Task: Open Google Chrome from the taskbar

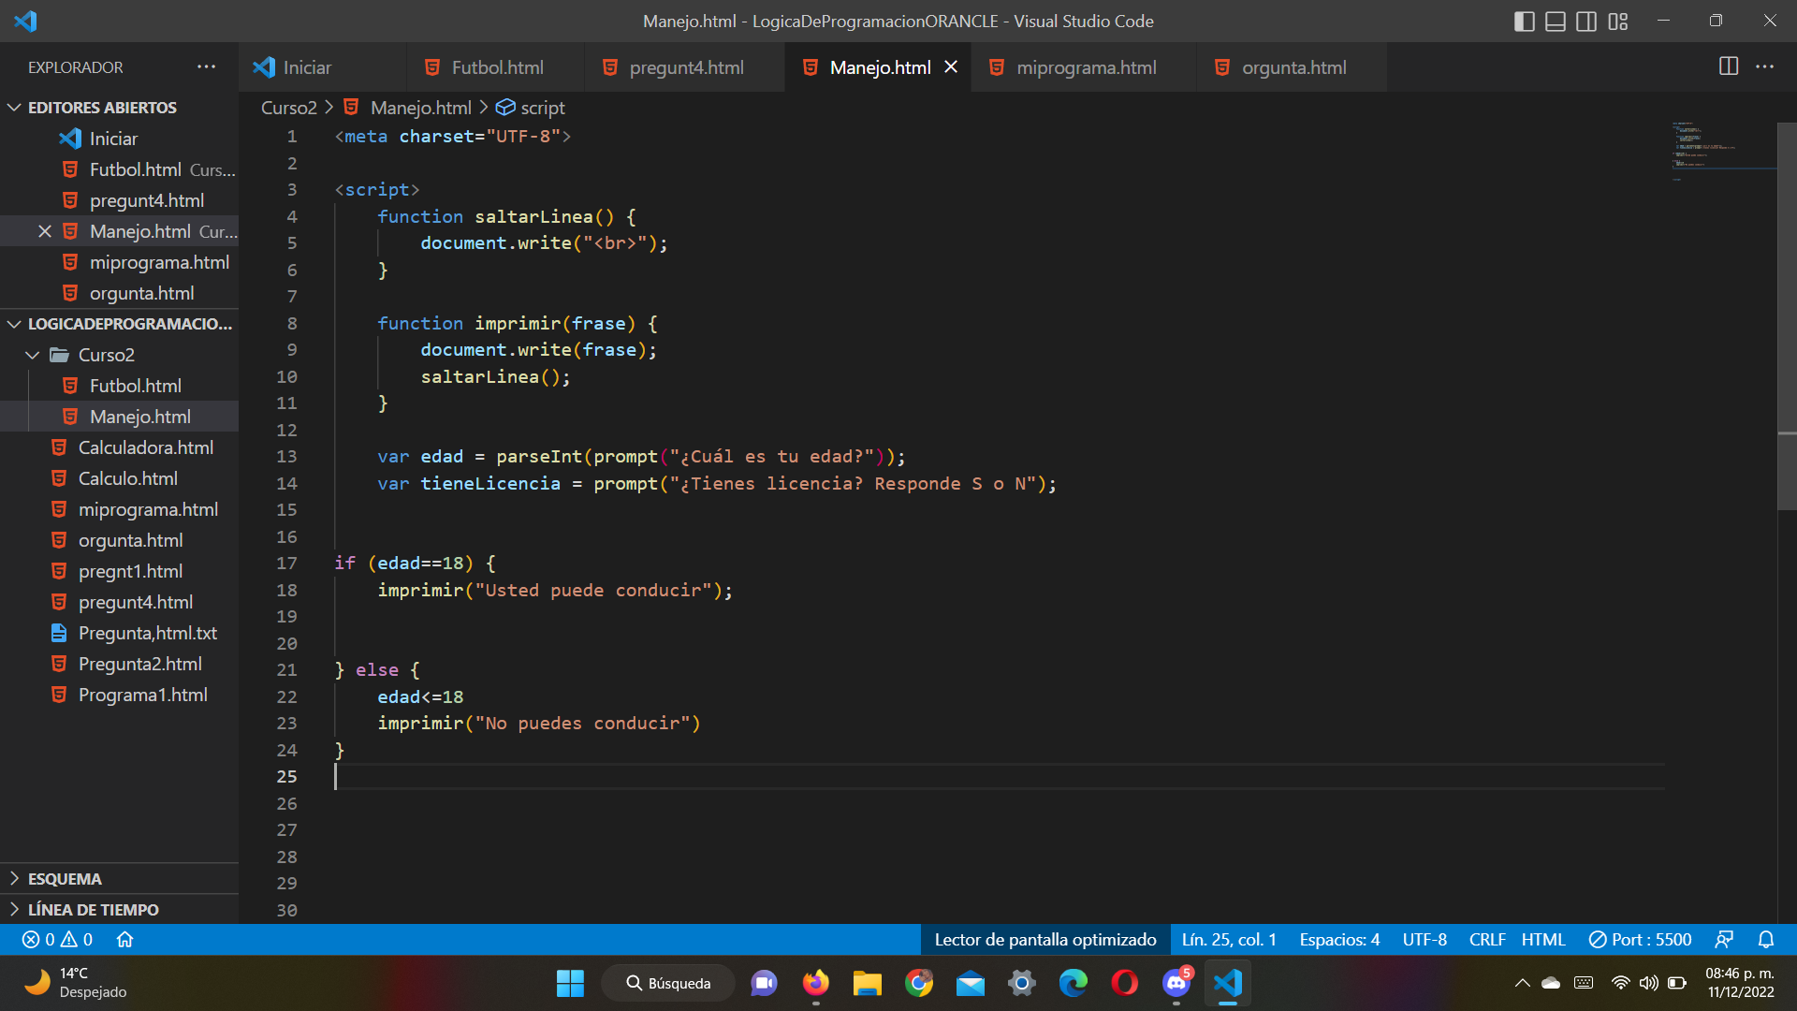Action: coord(918,983)
